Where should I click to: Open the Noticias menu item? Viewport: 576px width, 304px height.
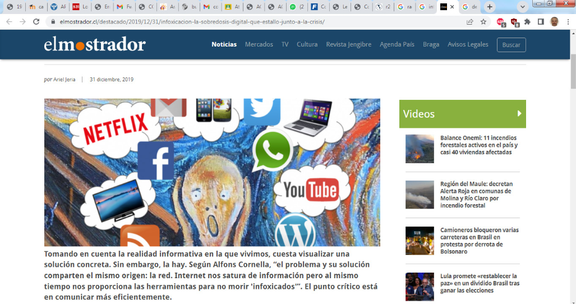(x=224, y=44)
